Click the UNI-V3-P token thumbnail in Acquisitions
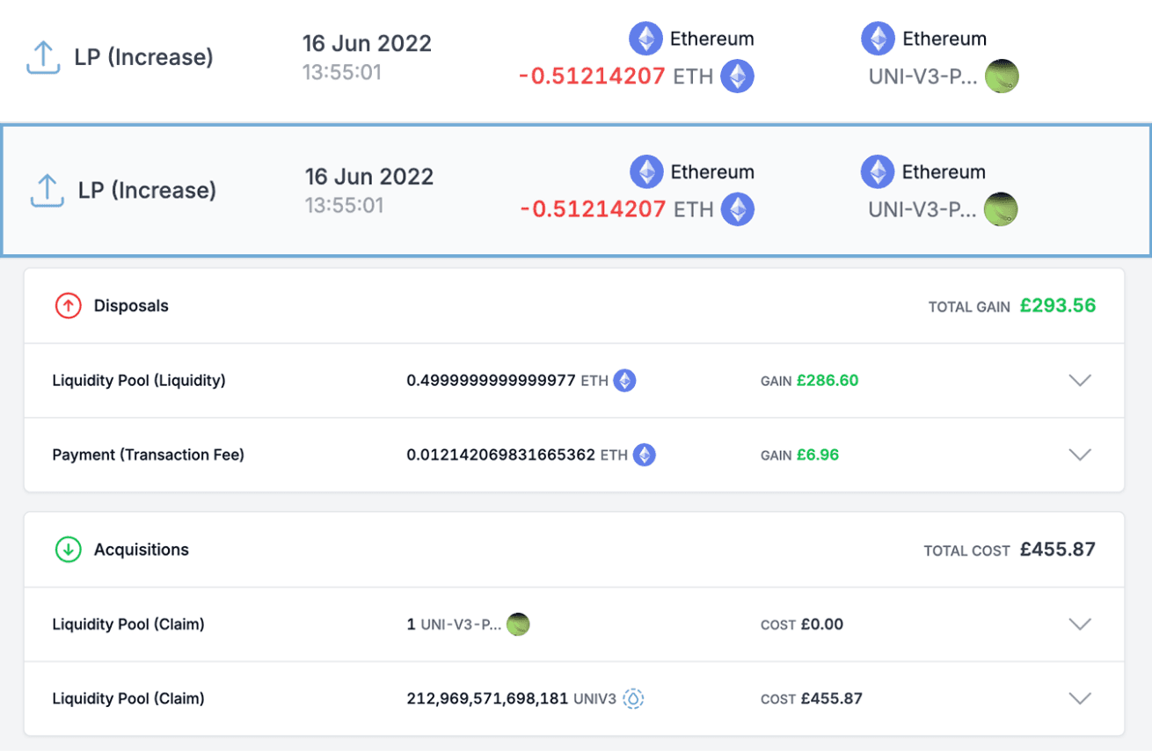 (518, 624)
